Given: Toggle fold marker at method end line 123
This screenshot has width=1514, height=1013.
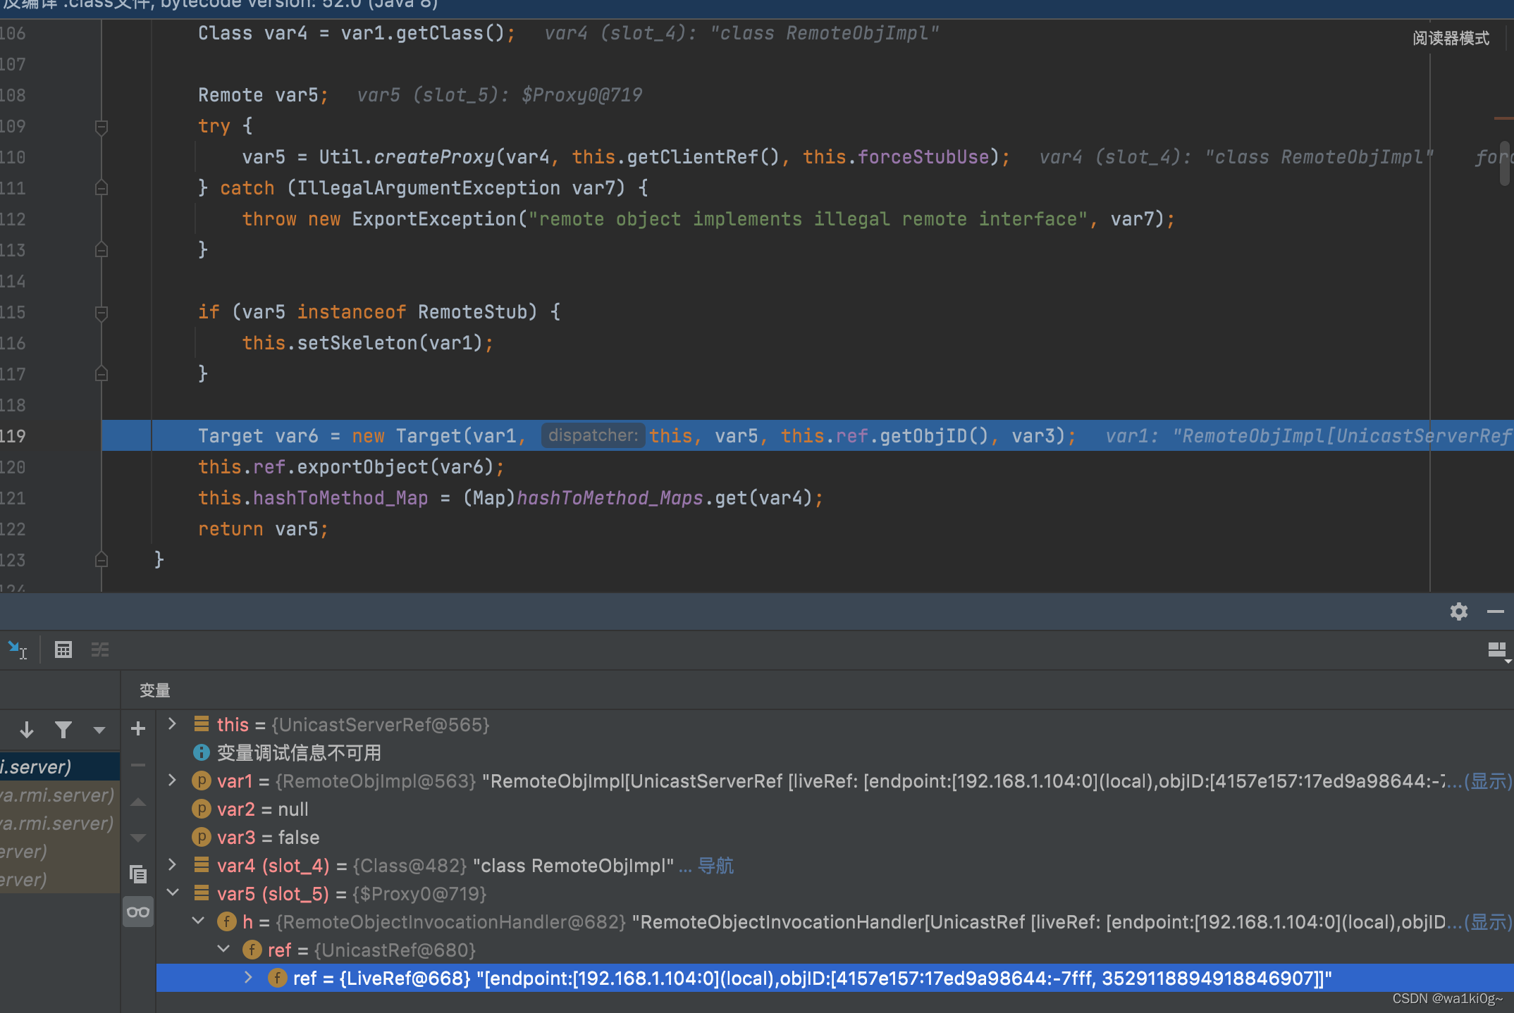Looking at the screenshot, I should pyautogui.click(x=101, y=559).
